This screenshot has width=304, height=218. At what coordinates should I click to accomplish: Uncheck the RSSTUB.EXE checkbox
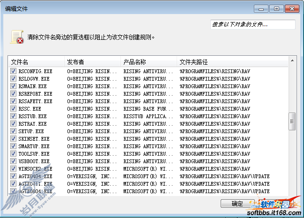[13, 116]
